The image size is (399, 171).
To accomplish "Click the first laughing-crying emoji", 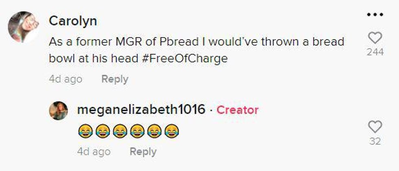I will coord(85,131).
